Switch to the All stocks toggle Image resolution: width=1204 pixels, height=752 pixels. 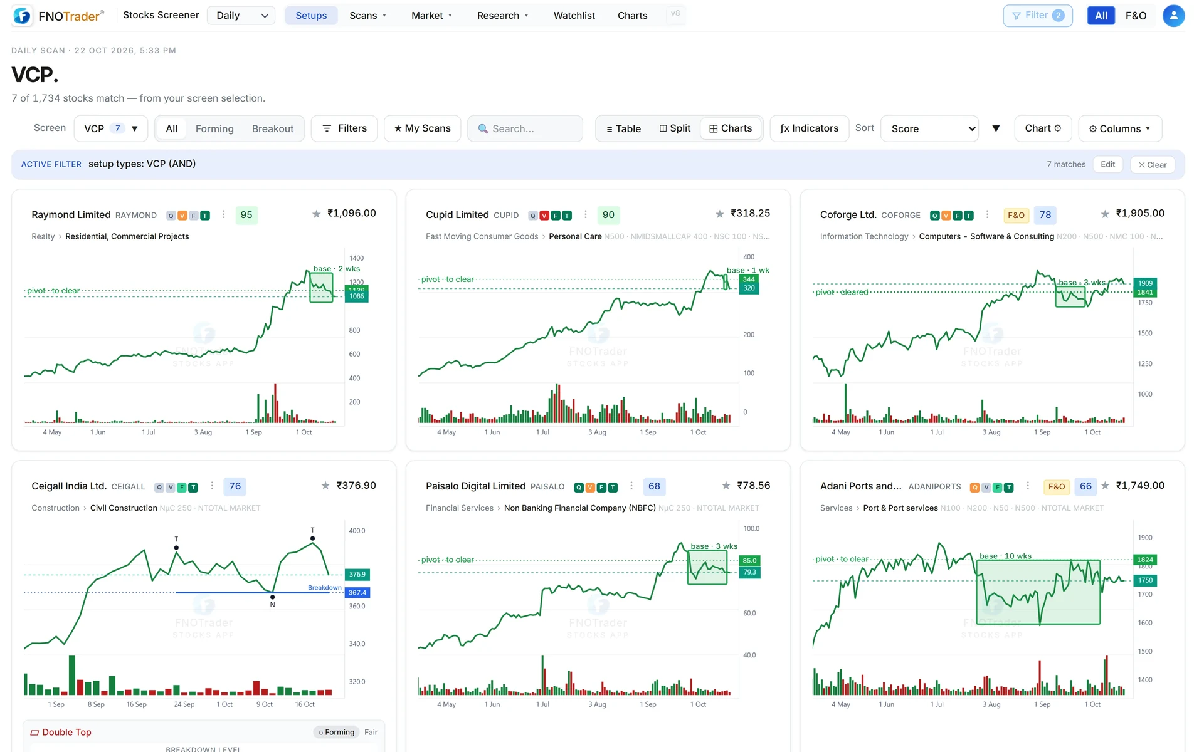pyautogui.click(x=1101, y=16)
